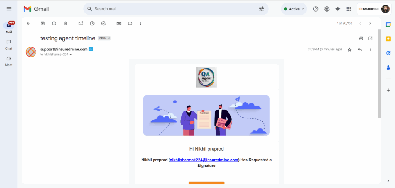Open the Active status dropdown
Viewport: 395px width, 188px height.
coord(294,9)
